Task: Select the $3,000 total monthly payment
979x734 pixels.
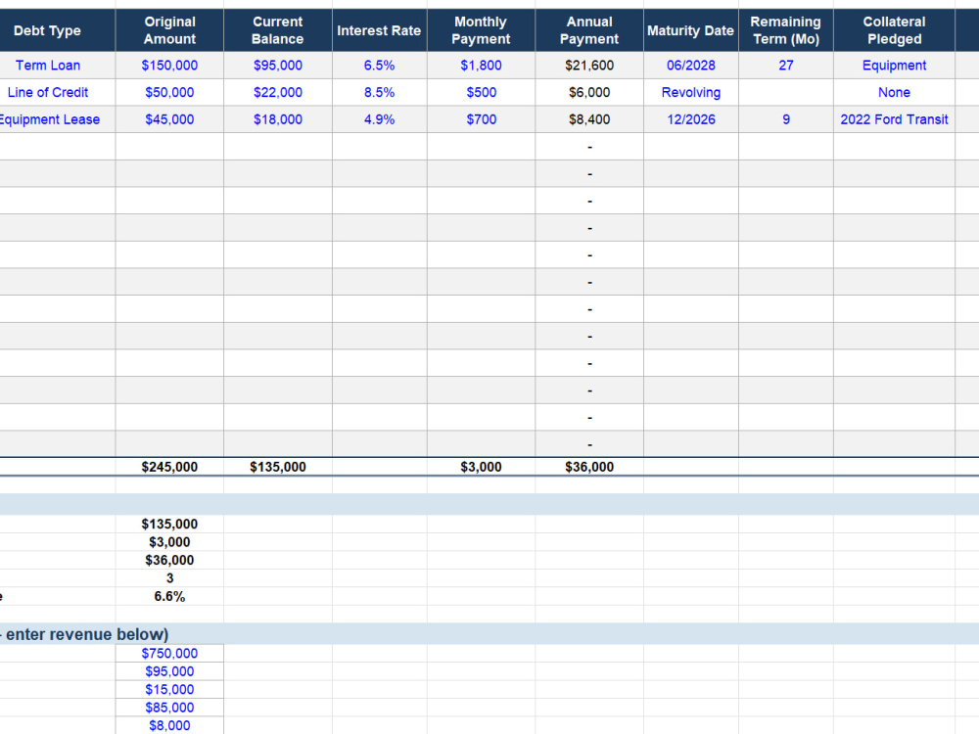Action: pyautogui.click(x=481, y=467)
